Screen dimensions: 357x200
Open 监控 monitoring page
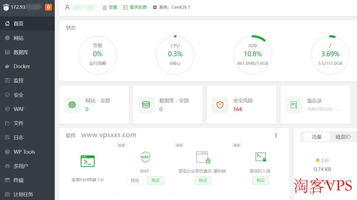pos(27,80)
